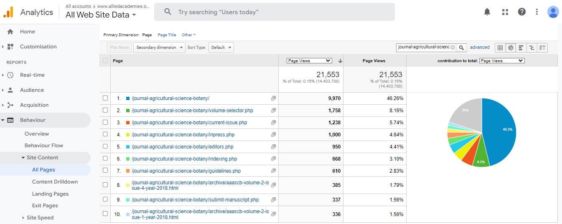The image size is (562, 224).
Task: Click the advanced filter link
Action: [479, 48]
